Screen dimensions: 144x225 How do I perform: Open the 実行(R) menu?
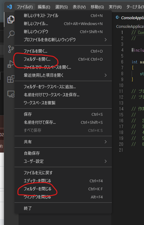tap(115, 7)
